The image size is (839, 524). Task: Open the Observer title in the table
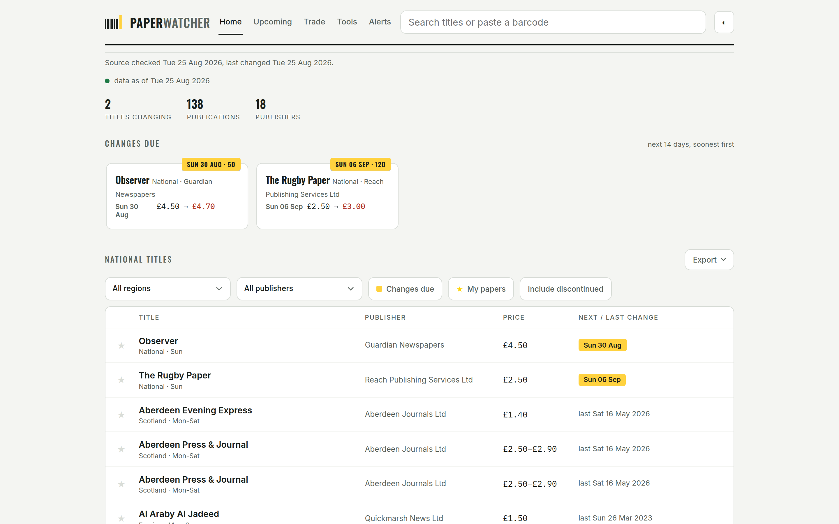coord(158,341)
